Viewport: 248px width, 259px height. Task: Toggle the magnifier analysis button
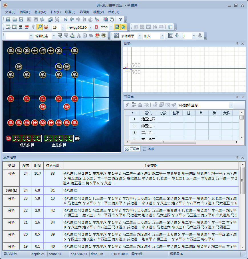tap(40, 27)
